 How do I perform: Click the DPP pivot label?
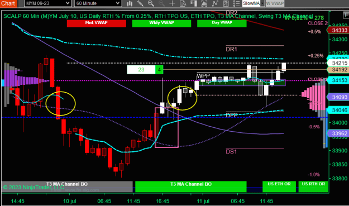tap(232, 115)
